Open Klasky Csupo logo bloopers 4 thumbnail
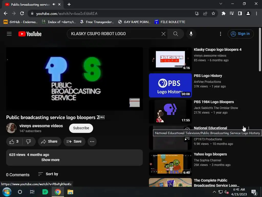The image size is (262, 197). pyautogui.click(x=170, y=59)
